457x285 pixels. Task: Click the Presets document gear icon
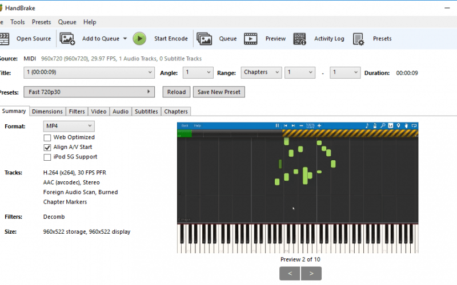pyautogui.click(x=359, y=39)
